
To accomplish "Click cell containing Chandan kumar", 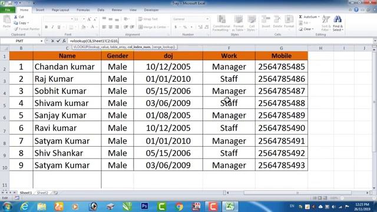I will coord(67,67).
